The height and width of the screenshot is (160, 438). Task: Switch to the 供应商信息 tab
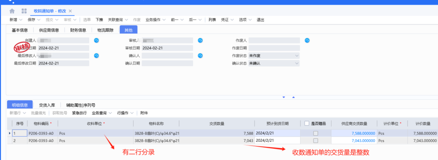(49, 30)
